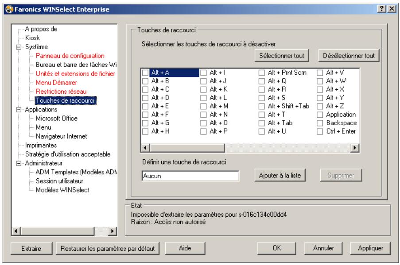
Task: Select Panneau de configuration tree item
Action: [70, 56]
